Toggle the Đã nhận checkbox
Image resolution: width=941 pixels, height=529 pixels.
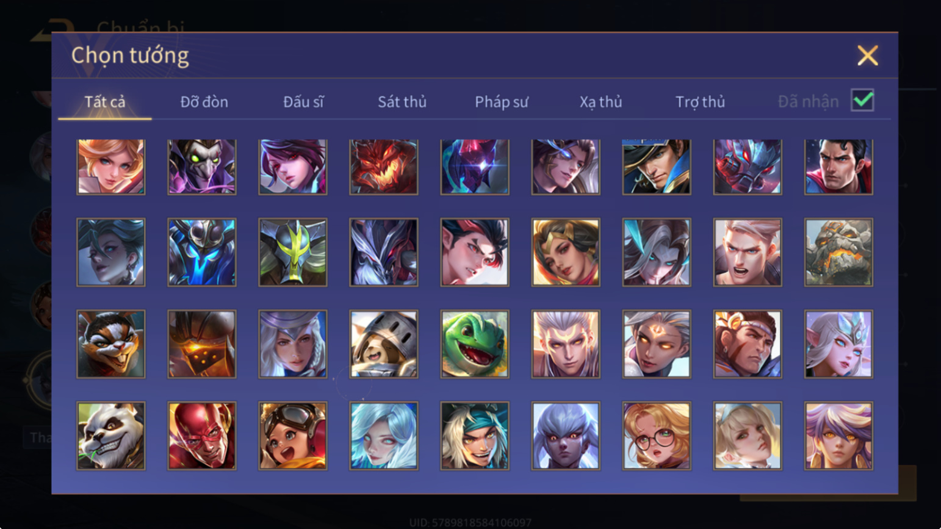862,100
